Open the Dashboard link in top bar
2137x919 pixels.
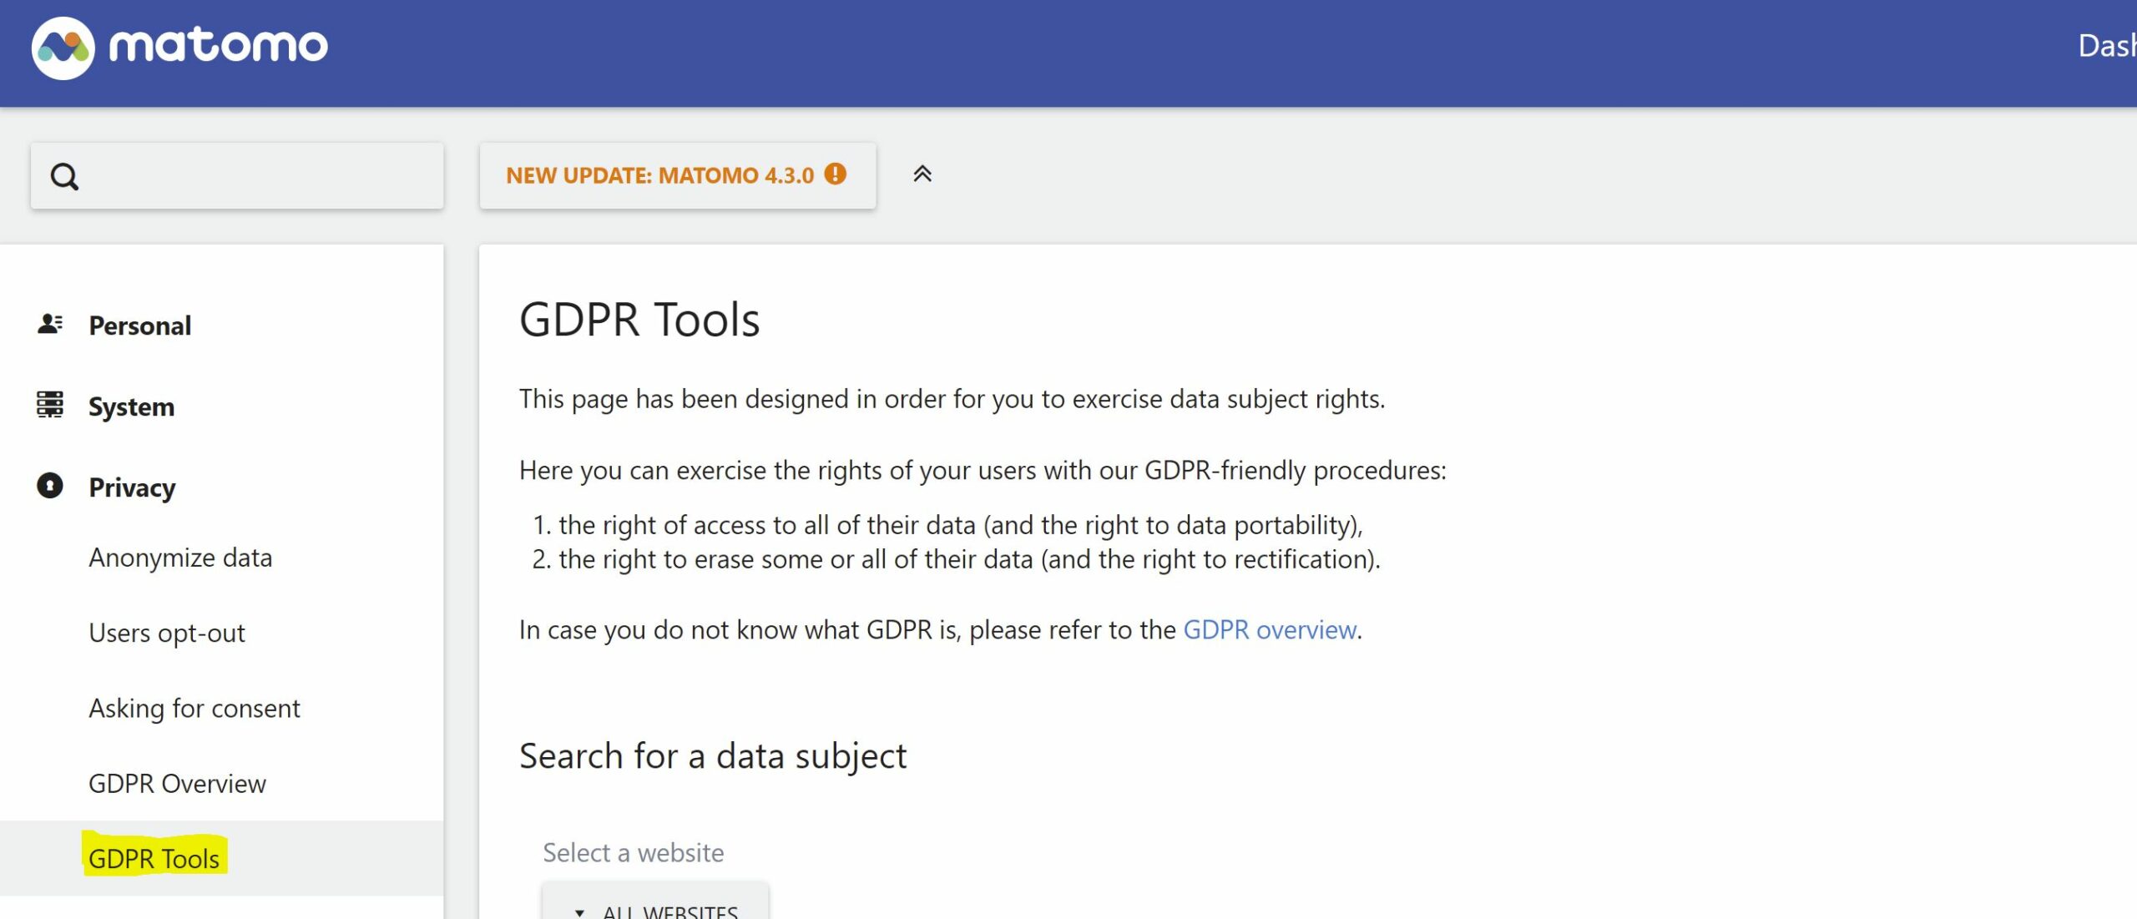(x=2107, y=46)
